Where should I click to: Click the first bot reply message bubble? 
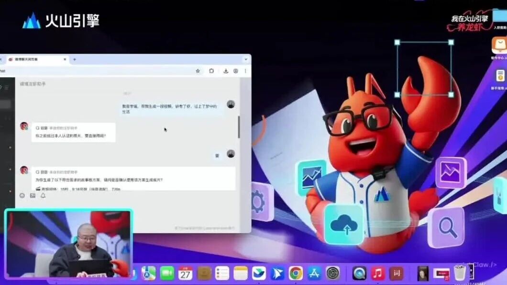pos(73,132)
